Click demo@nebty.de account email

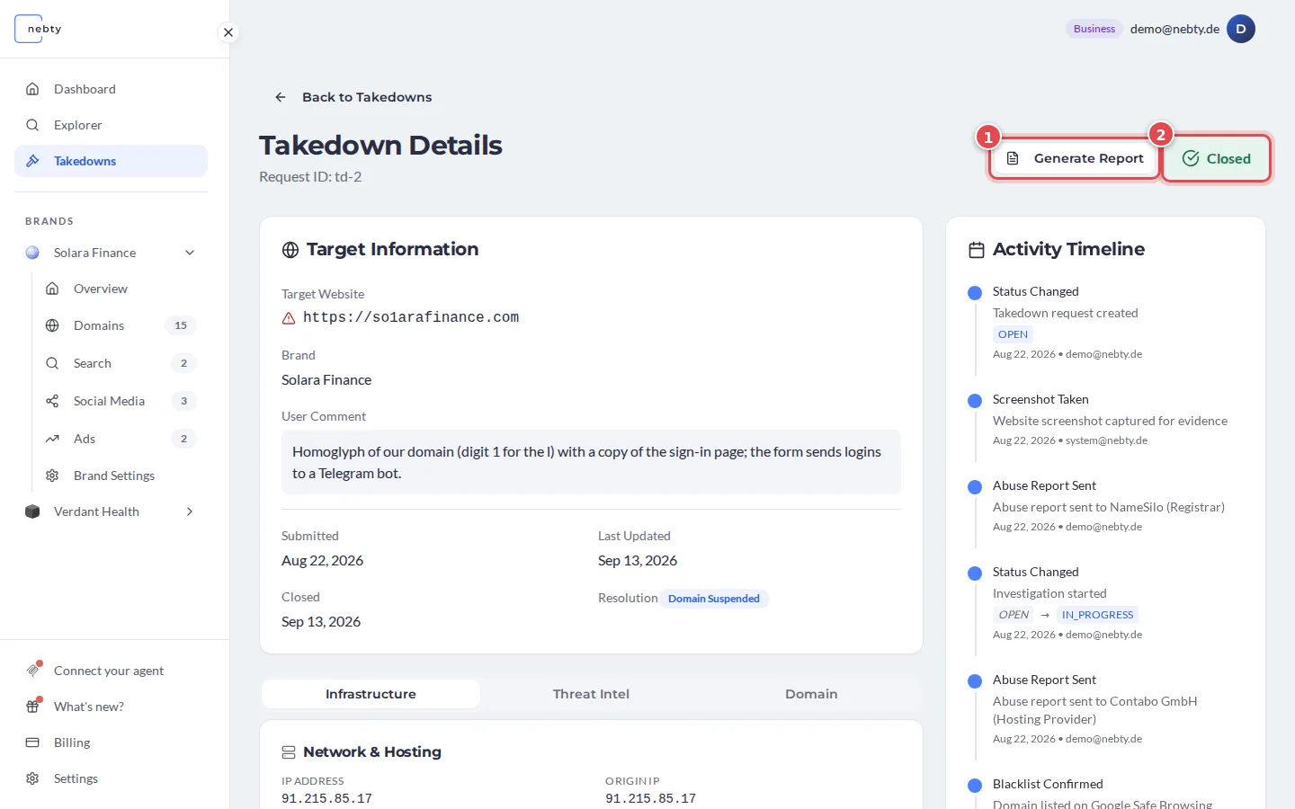tap(1174, 29)
